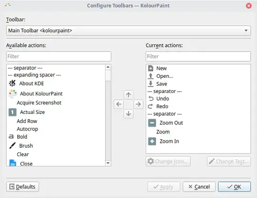Select the Close document icon
Screen dimensions: 257x198
click(x=13, y=163)
